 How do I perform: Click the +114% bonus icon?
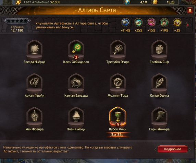click(125, 23)
